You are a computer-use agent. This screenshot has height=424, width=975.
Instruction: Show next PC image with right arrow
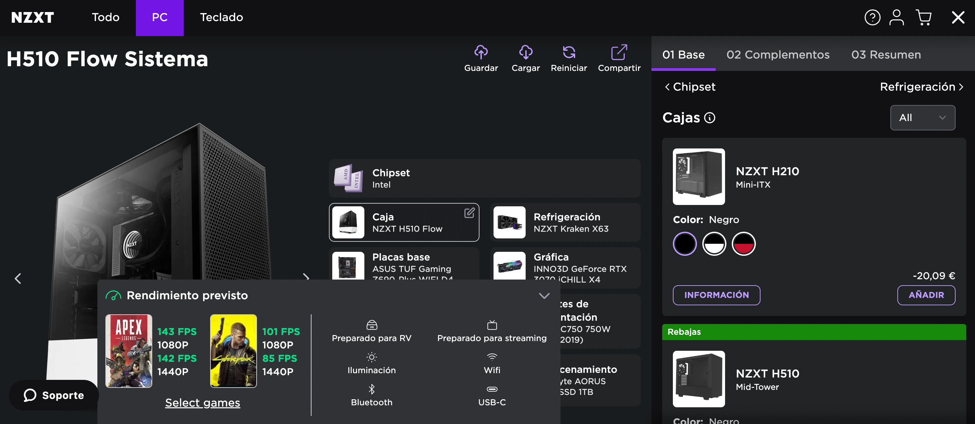(306, 277)
